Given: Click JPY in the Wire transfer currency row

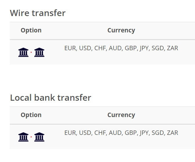Looking at the screenshot, I should tap(144, 48).
